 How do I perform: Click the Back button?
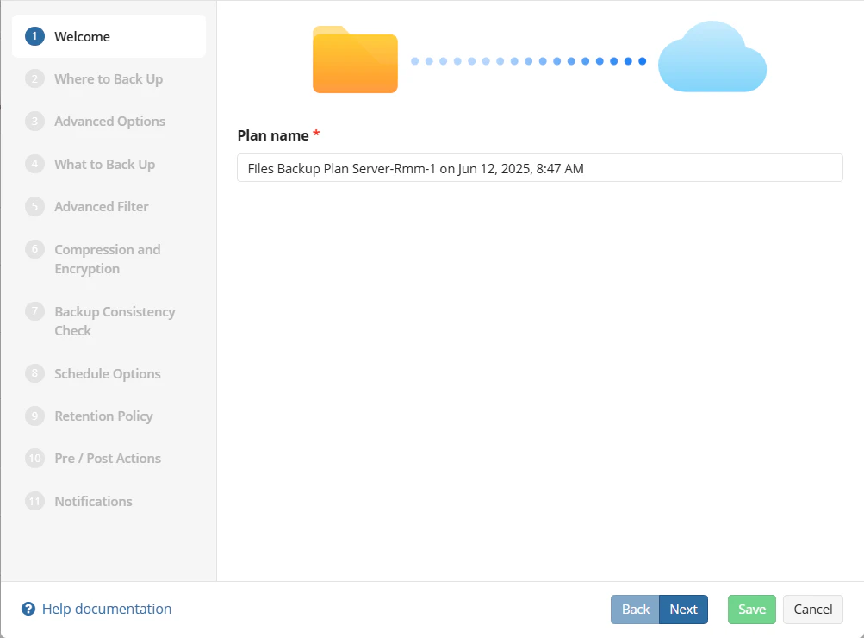pos(635,609)
